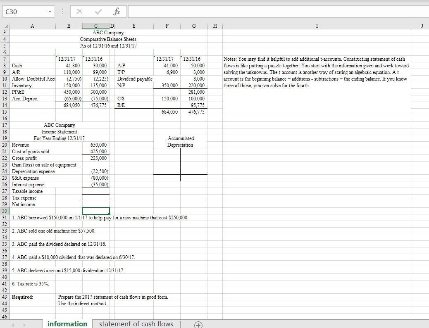Click the Required: label
429x328 pixels.
(23, 297)
